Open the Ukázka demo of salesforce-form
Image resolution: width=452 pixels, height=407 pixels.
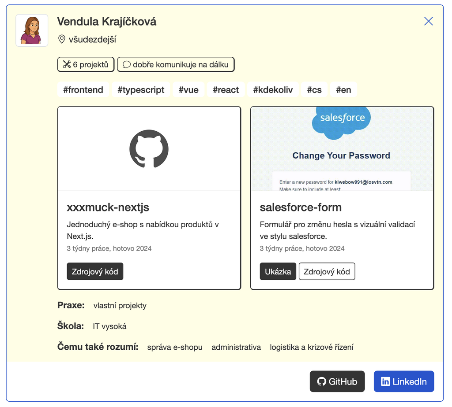coord(278,271)
